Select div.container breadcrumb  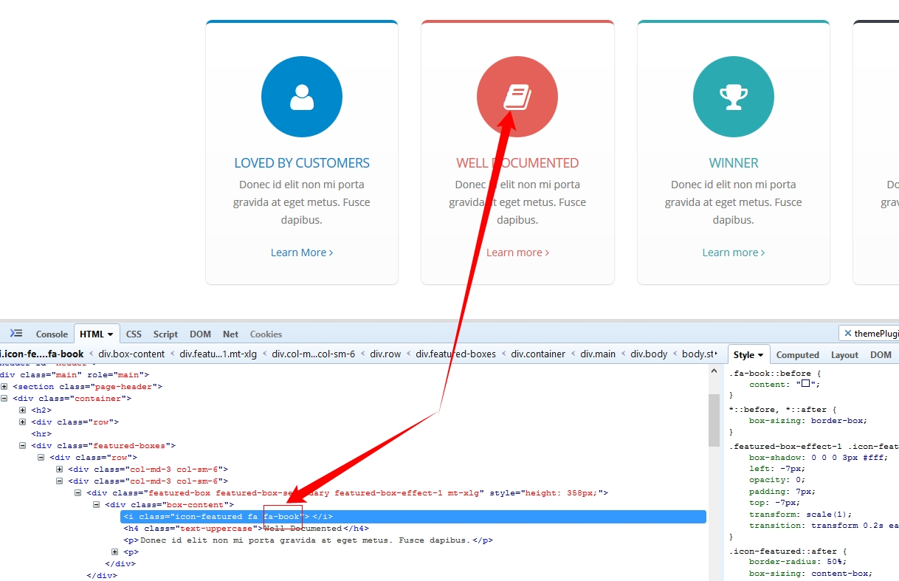click(538, 354)
